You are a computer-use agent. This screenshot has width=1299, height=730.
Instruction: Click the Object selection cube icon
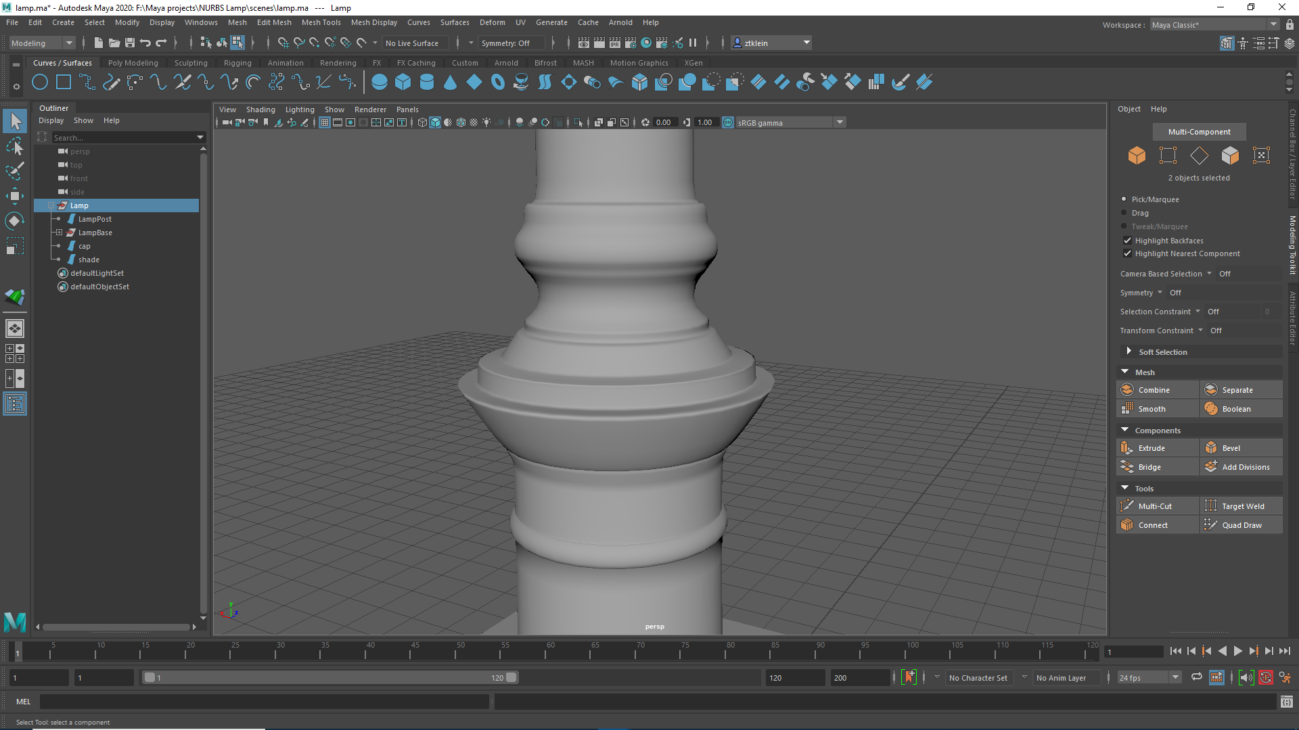pyautogui.click(x=1137, y=155)
